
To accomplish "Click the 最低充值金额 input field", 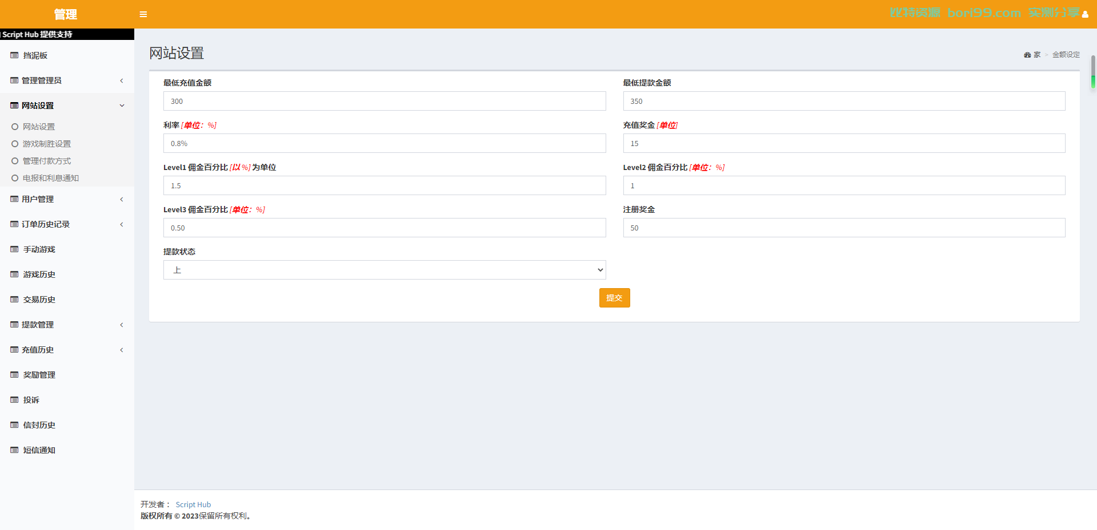I will [x=385, y=101].
